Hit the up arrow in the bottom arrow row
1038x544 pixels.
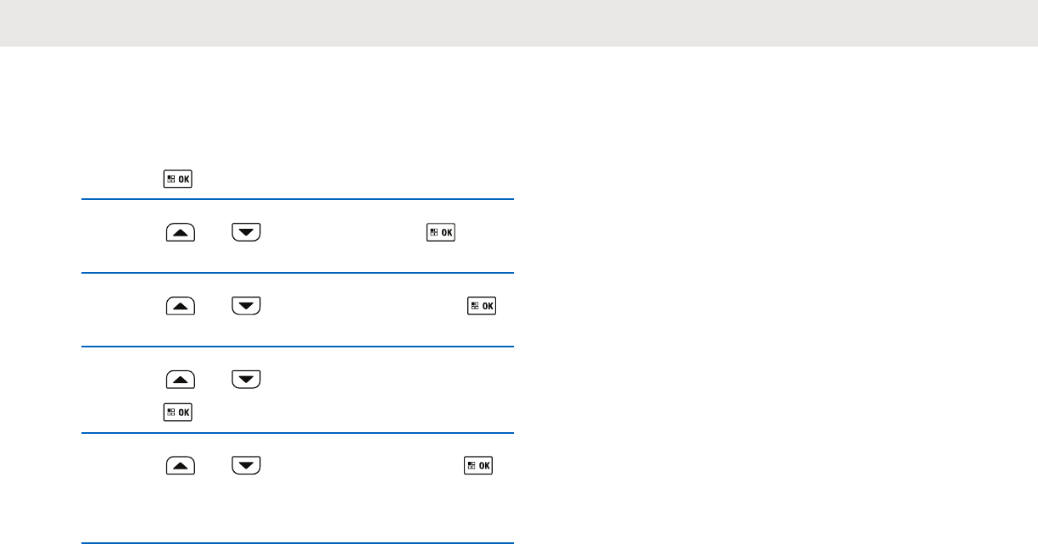click(x=181, y=464)
